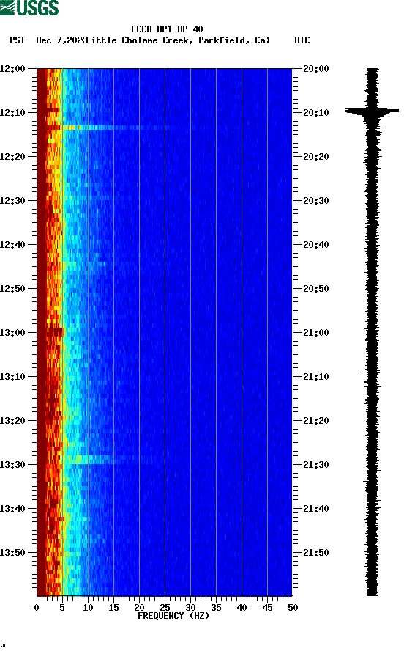This screenshot has width=404, height=654.
Task: Click the 10 Hz frequency axis label
Action: tap(88, 608)
